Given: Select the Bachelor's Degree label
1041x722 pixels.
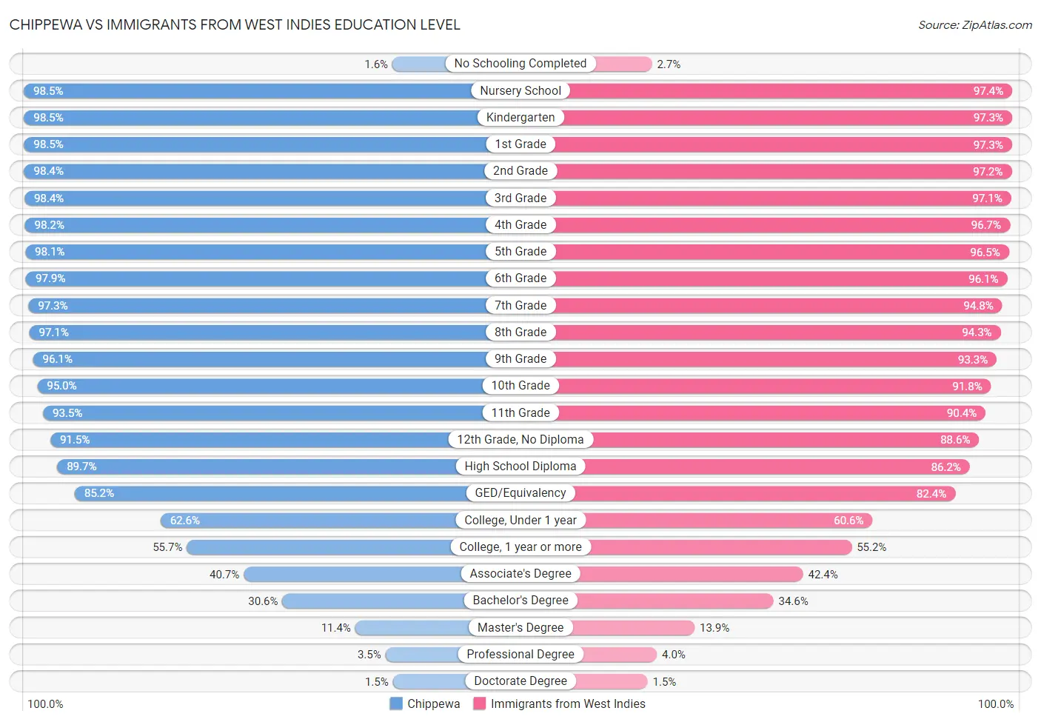Looking at the screenshot, I should coord(520,600).
